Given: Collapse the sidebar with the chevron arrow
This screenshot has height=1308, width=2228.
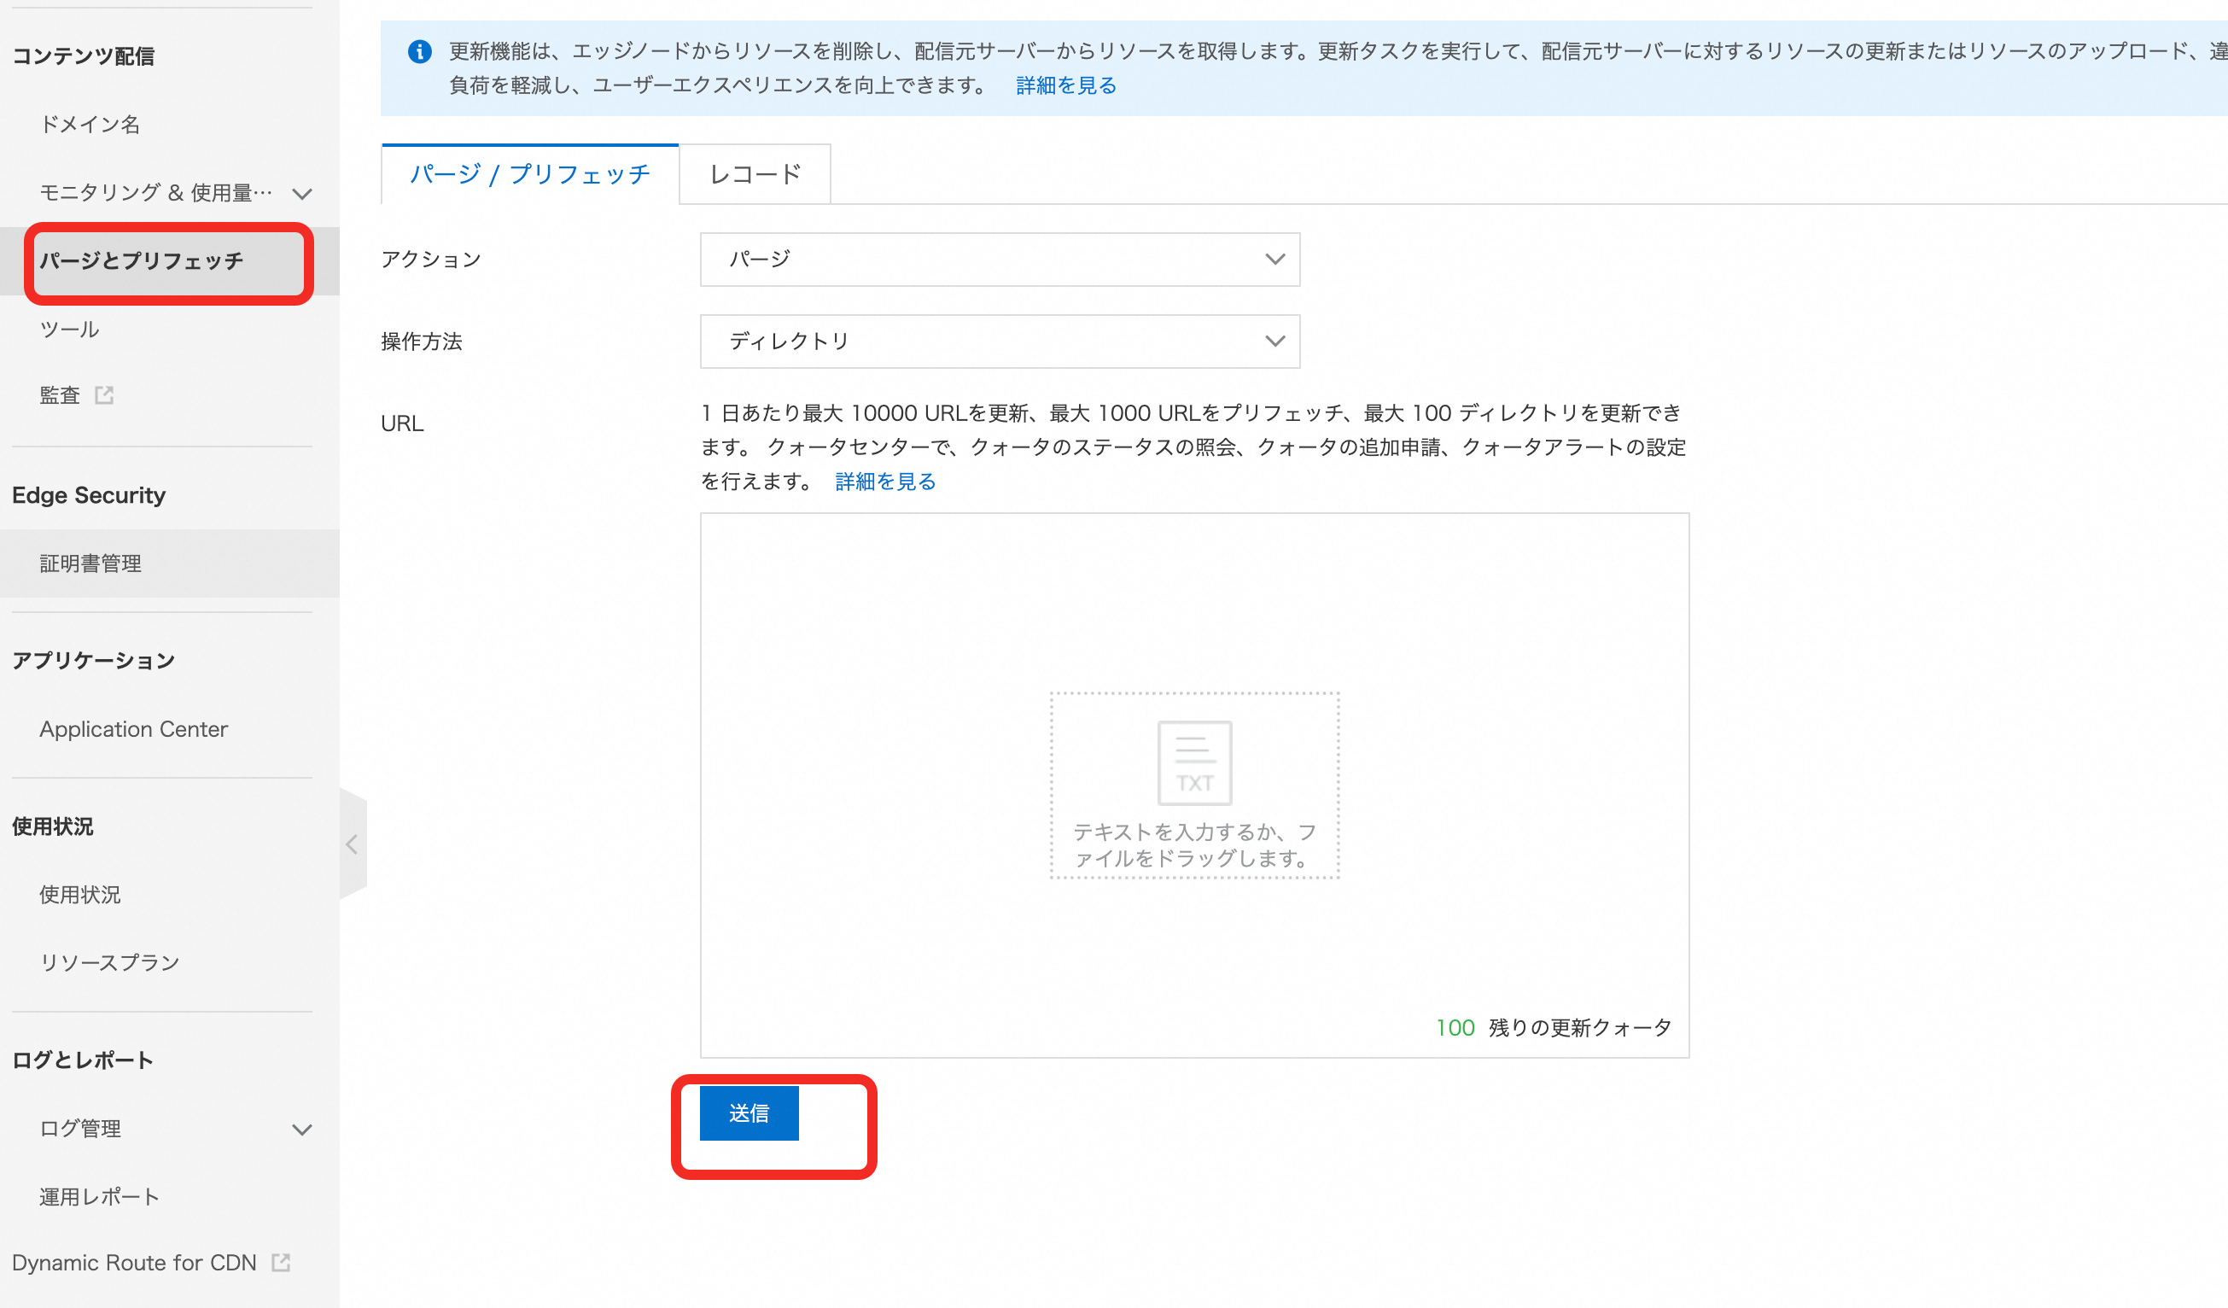Looking at the screenshot, I should 353,844.
